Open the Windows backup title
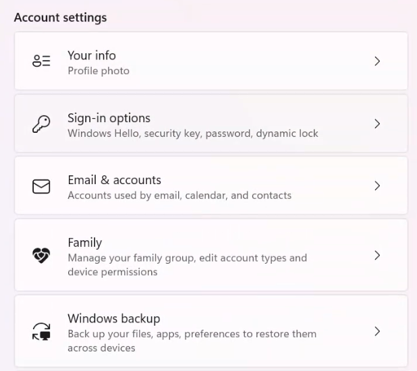The height and width of the screenshot is (371, 417). [114, 318]
